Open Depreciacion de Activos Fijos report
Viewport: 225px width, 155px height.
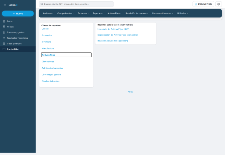tap(118, 35)
